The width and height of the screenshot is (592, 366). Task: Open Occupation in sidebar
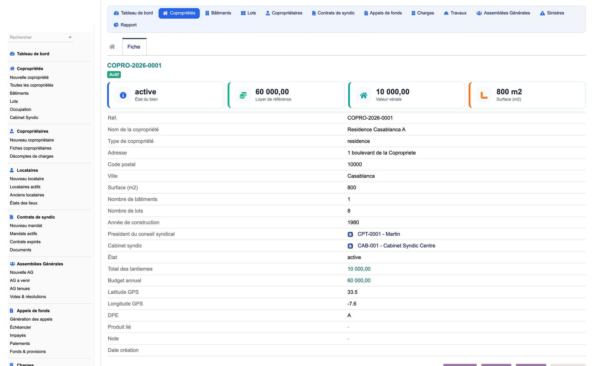[20, 109]
